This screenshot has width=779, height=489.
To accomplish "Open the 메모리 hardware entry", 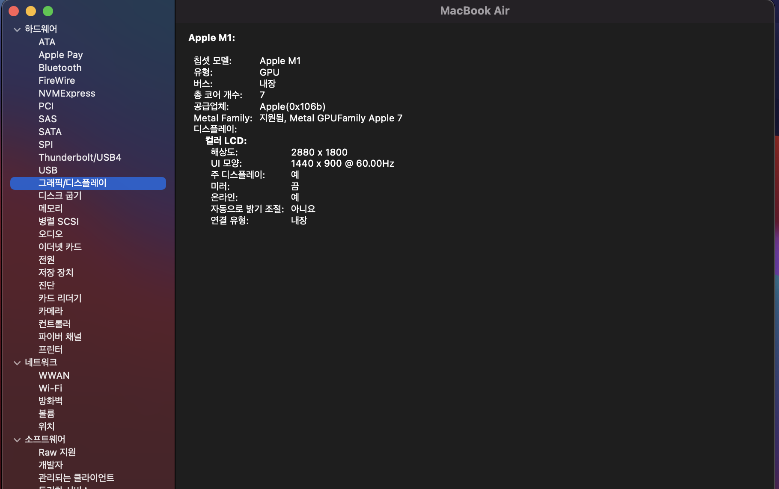I will [x=51, y=209].
